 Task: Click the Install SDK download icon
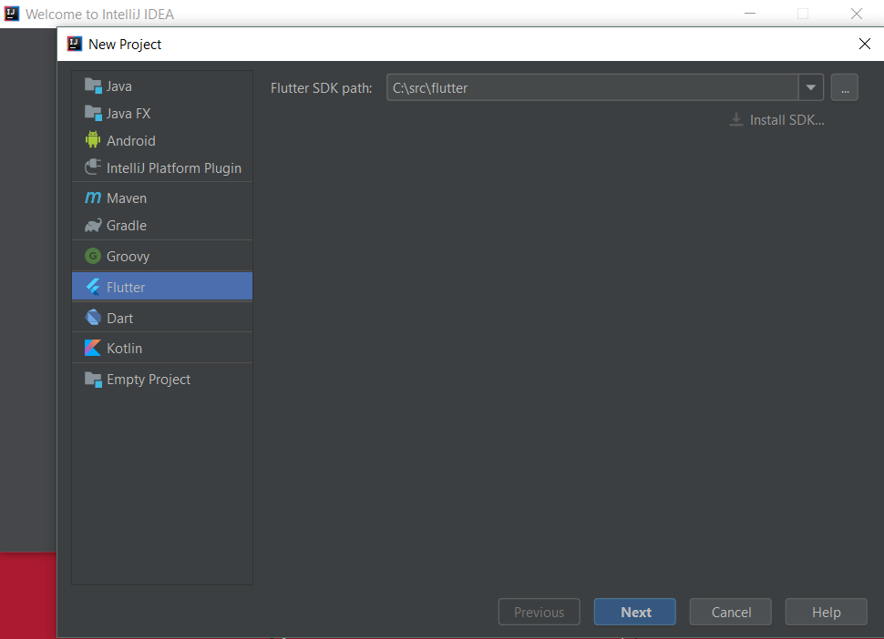[736, 120]
